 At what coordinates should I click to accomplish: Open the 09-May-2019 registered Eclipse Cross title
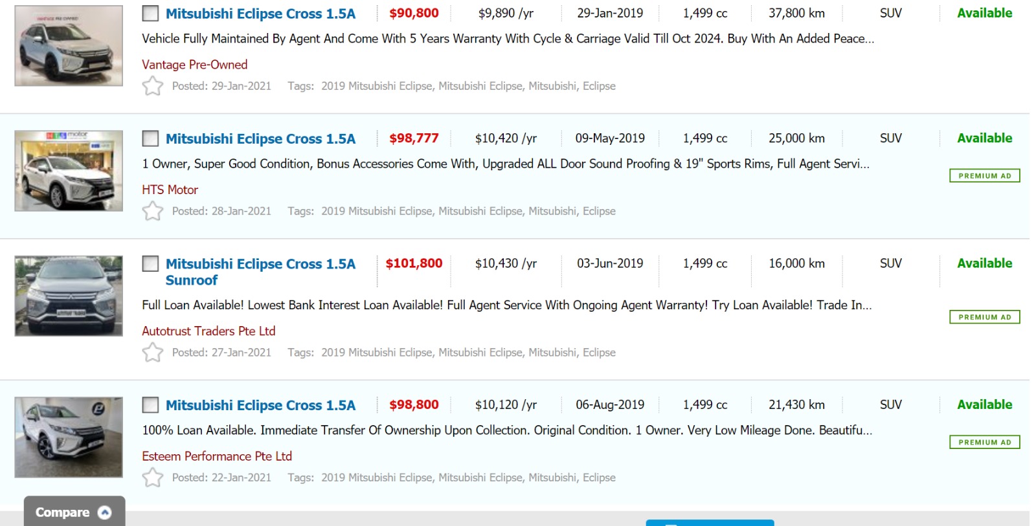coord(260,139)
